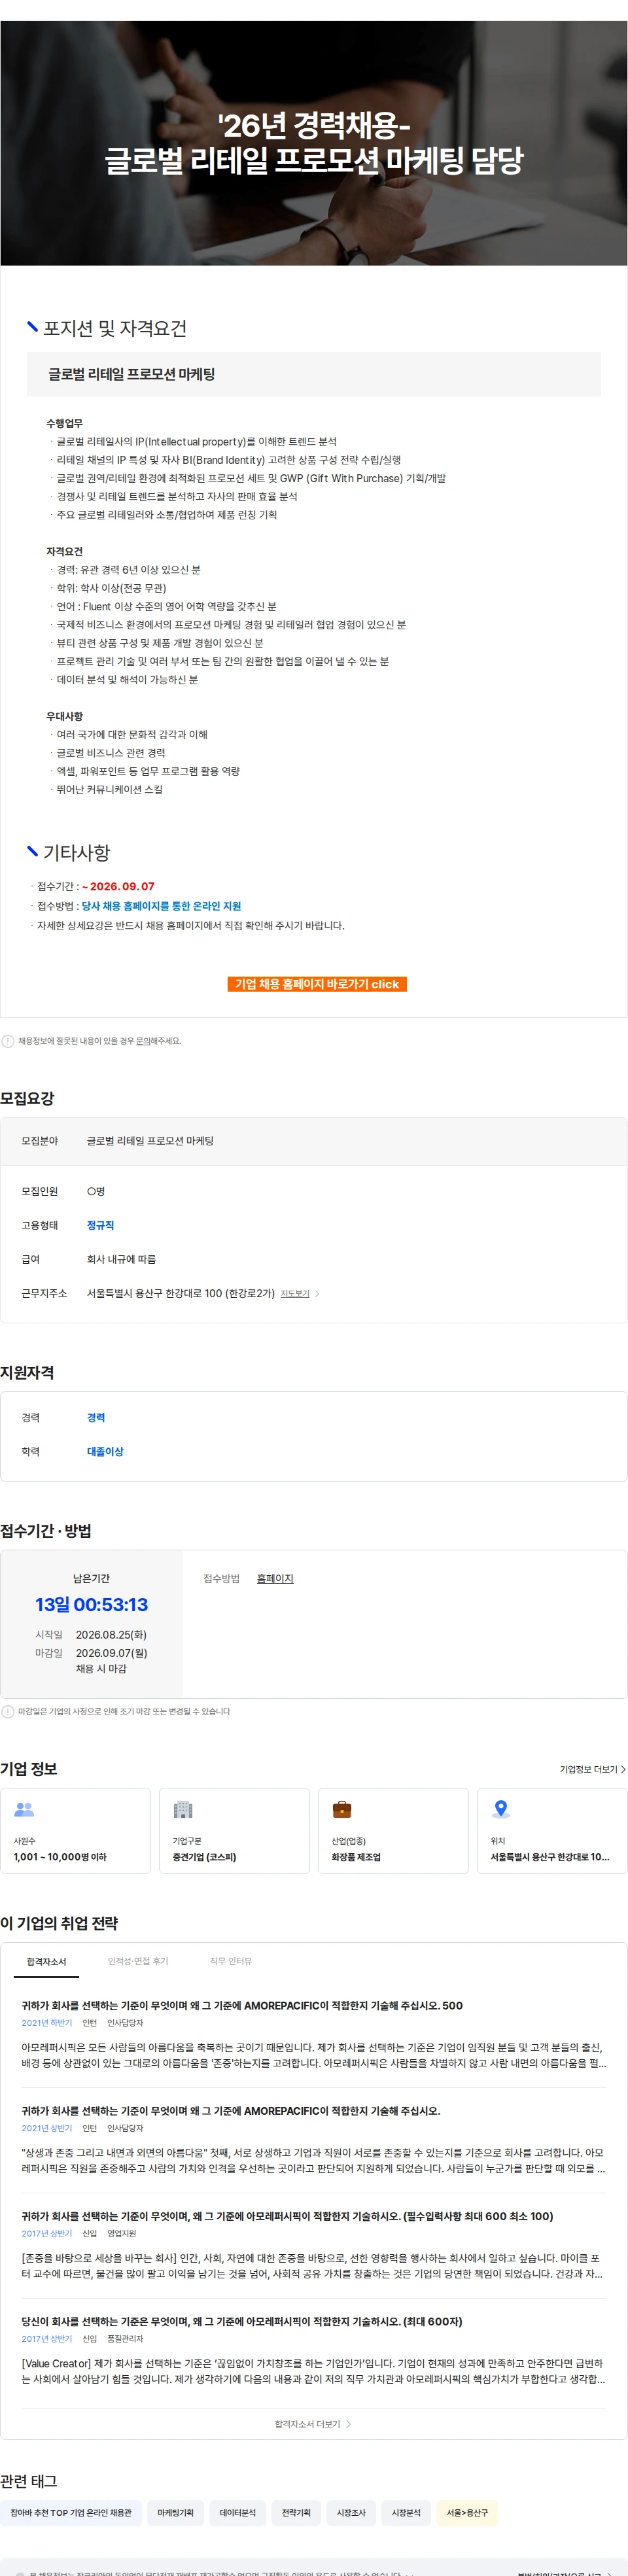Click the 2026.08.25(화) start date
The image size is (628, 2576).
click(111, 1635)
